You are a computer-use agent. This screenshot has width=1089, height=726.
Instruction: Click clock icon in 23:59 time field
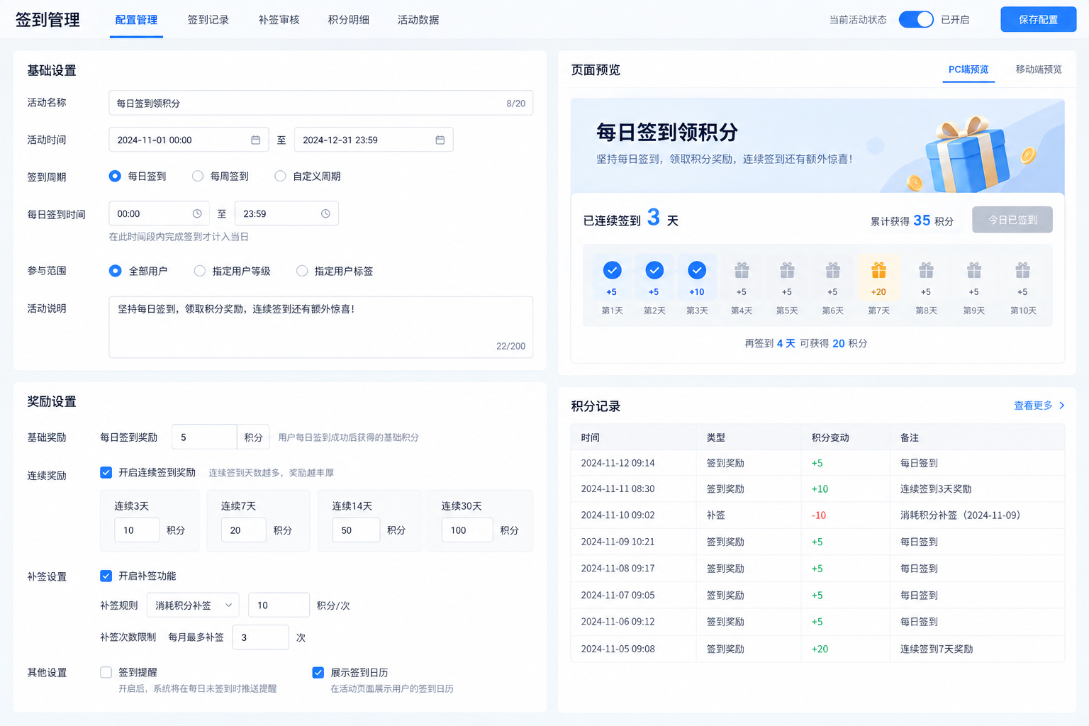pyautogui.click(x=325, y=213)
